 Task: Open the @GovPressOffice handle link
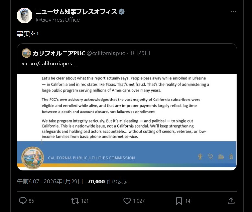point(58,20)
